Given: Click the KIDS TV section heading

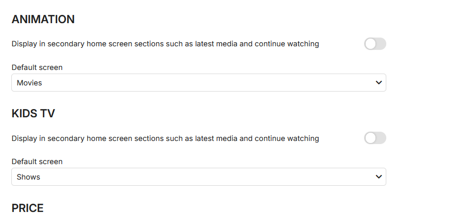Looking at the screenshot, I should [x=33, y=114].
